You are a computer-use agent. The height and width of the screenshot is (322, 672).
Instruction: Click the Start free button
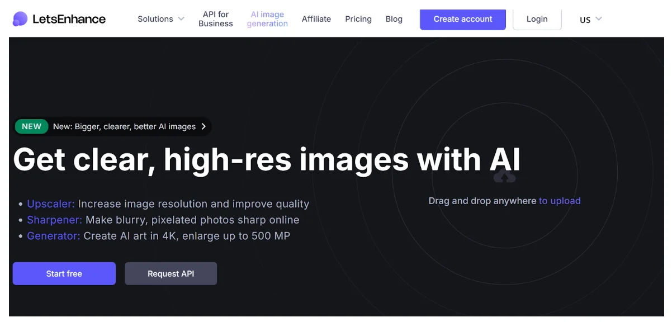(x=64, y=273)
